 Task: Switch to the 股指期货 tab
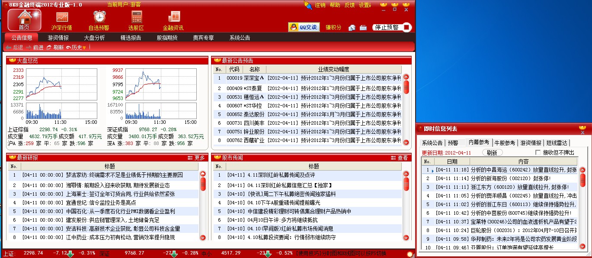(167, 38)
